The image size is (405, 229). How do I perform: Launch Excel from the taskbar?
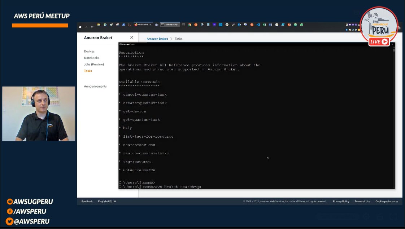(x=264, y=25)
